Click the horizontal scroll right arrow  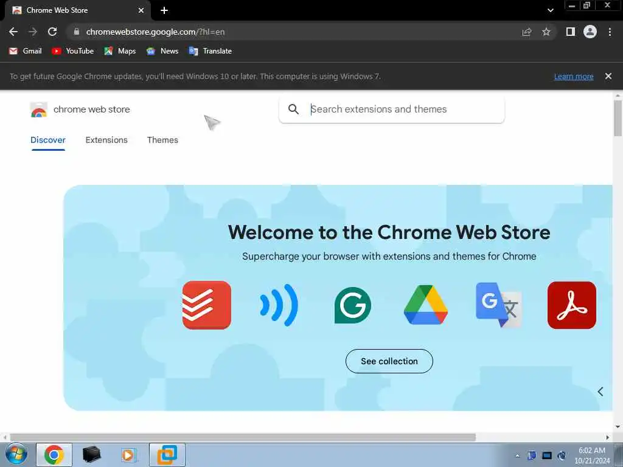coord(608,437)
